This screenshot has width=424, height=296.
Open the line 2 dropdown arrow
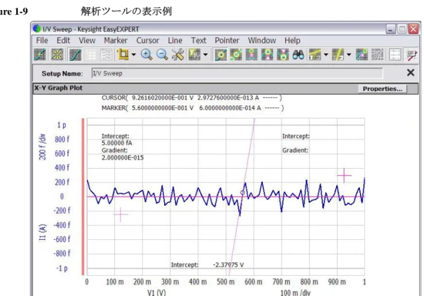tap(349, 55)
